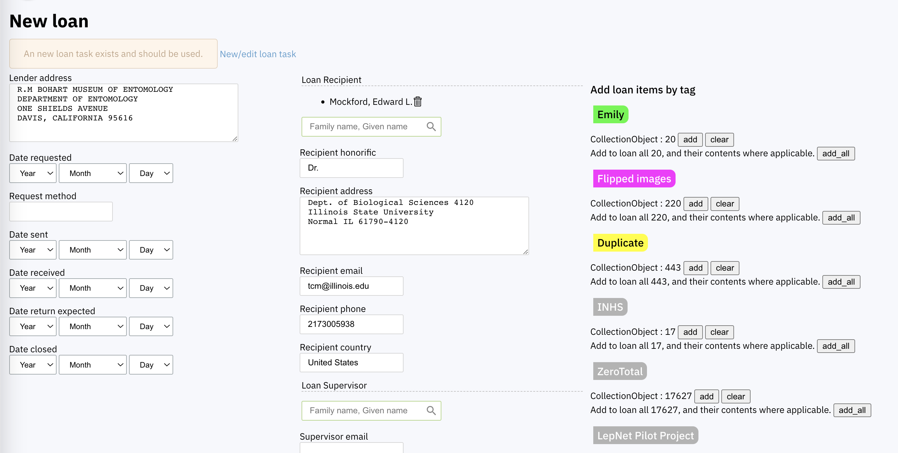Add the INHS tagged items to loan
Viewport: 898px width, 453px height.
tap(690, 332)
